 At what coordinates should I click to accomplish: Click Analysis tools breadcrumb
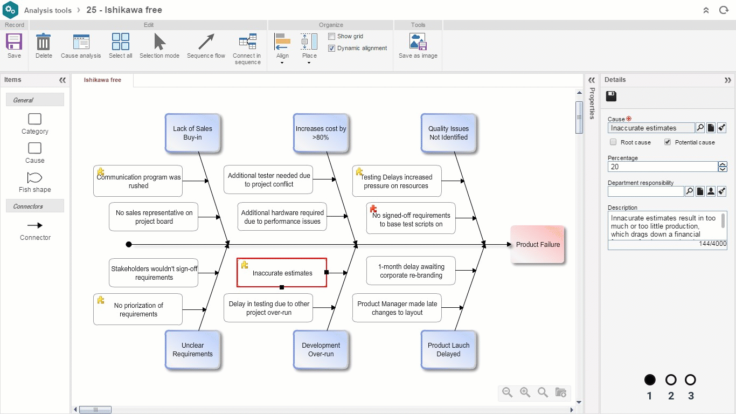(48, 10)
